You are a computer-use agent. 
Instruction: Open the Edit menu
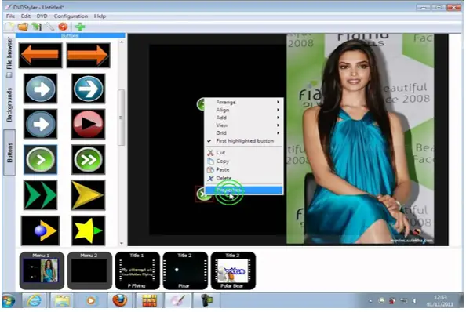[26, 16]
